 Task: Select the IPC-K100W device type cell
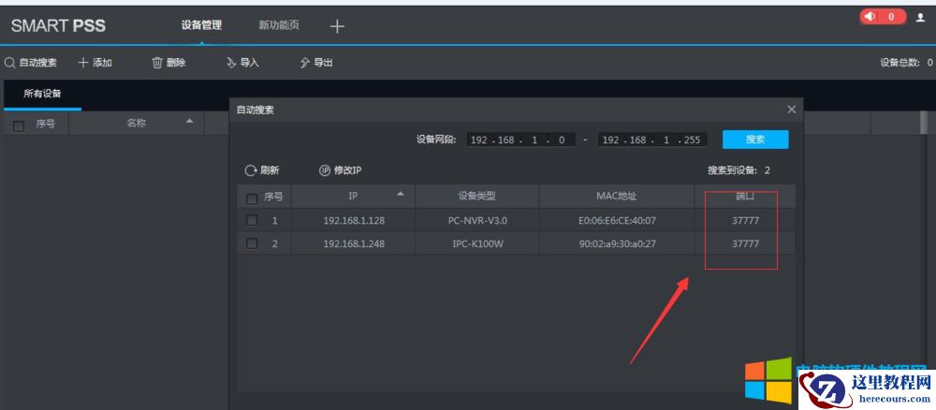coord(477,244)
